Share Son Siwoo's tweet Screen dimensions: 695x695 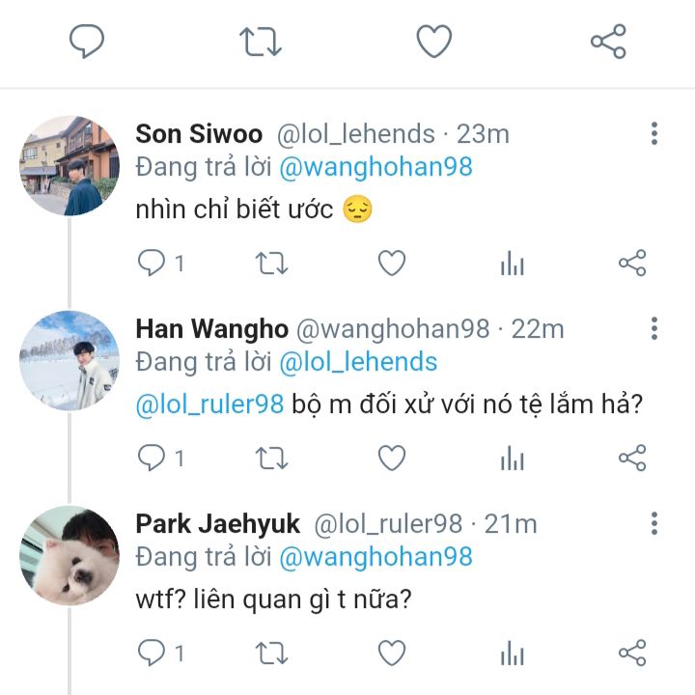(x=631, y=263)
